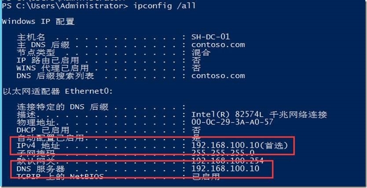Click the DNS server value 192.168.100.10
The width and height of the screenshot is (367, 188).
click(x=225, y=168)
